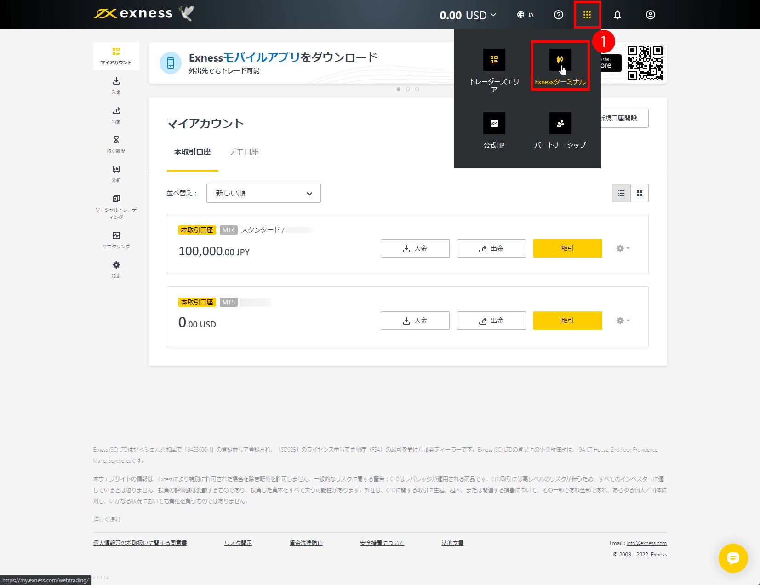Click the info@exness.com email link
This screenshot has height=585, width=760.
pos(646,543)
